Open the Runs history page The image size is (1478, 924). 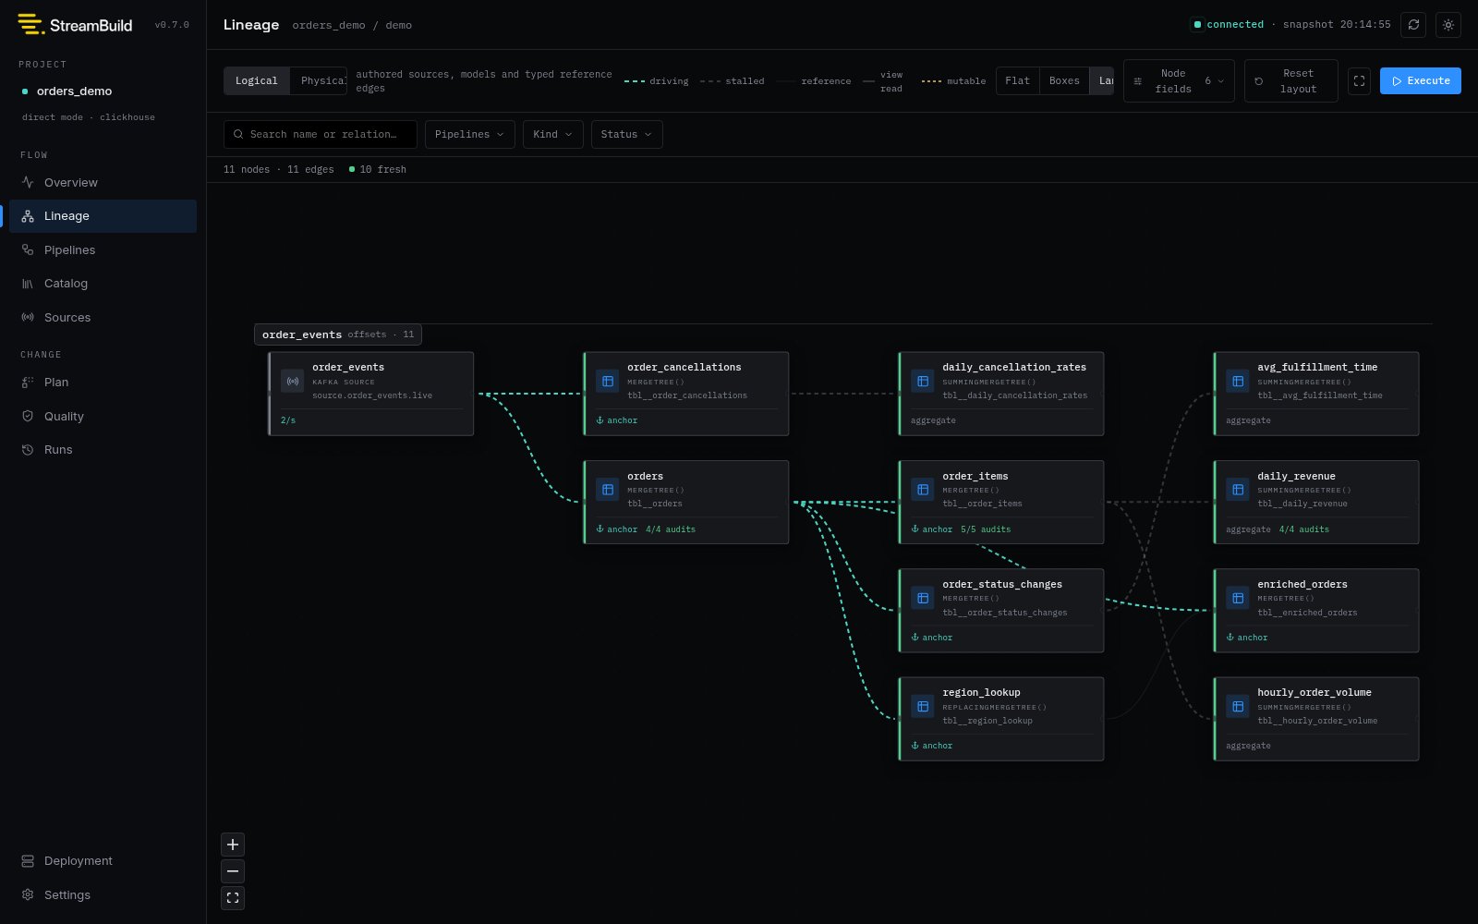click(103, 450)
